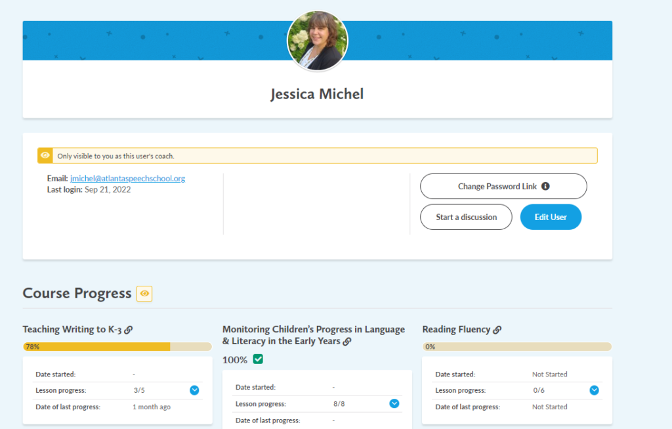Click the 100% completion text

[x=235, y=359]
